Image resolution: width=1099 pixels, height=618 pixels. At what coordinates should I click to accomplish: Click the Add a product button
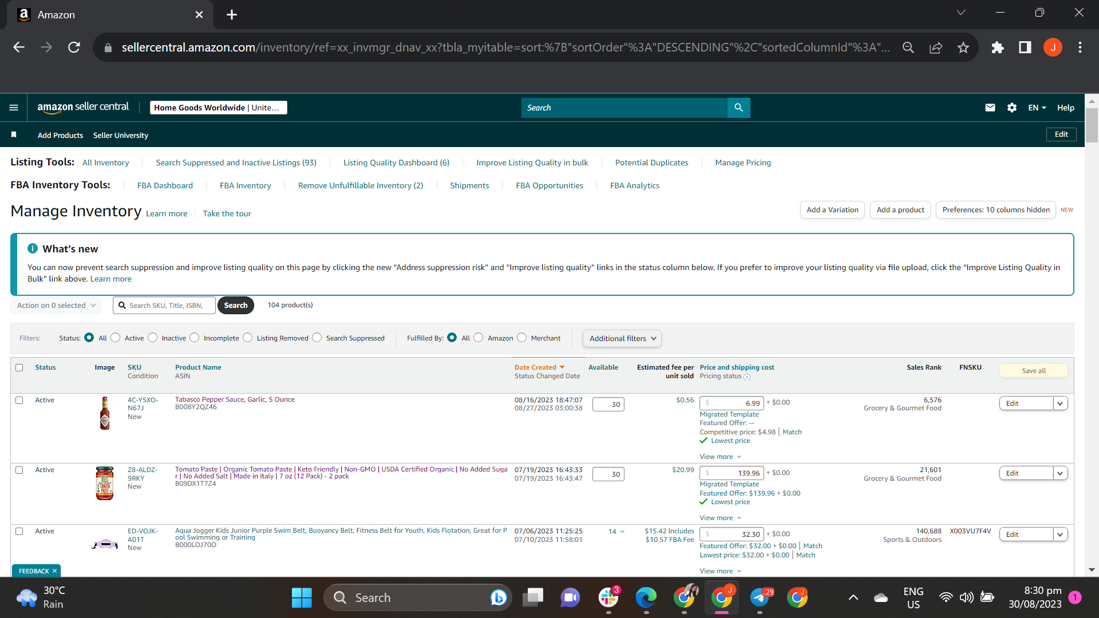(900, 210)
